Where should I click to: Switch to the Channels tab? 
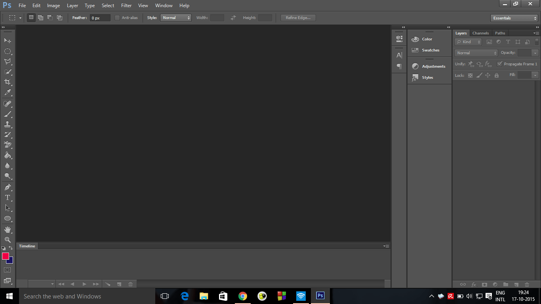pyautogui.click(x=481, y=33)
